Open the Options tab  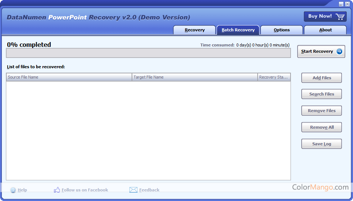[282, 30]
